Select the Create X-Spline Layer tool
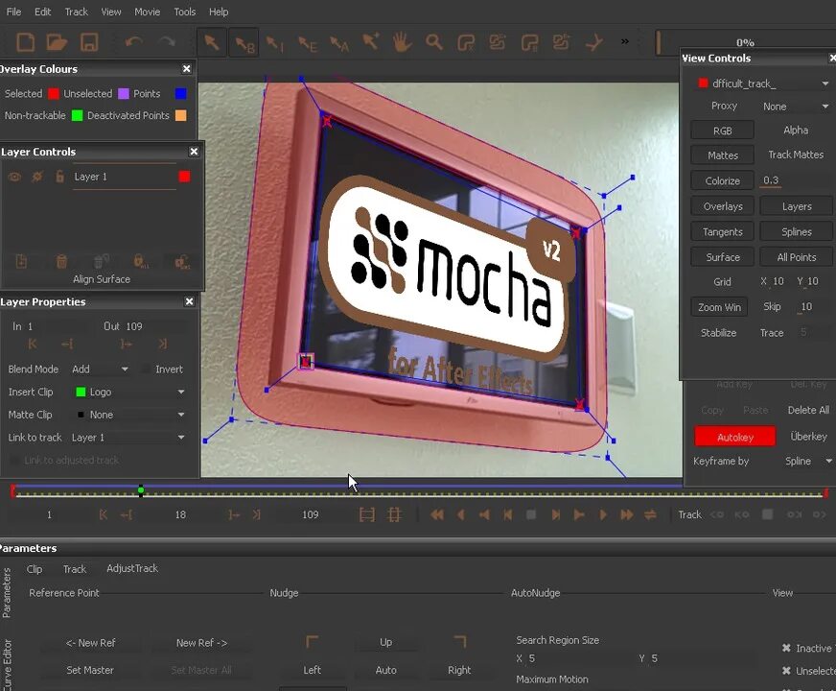This screenshot has width=836, height=691. [x=465, y=42]
